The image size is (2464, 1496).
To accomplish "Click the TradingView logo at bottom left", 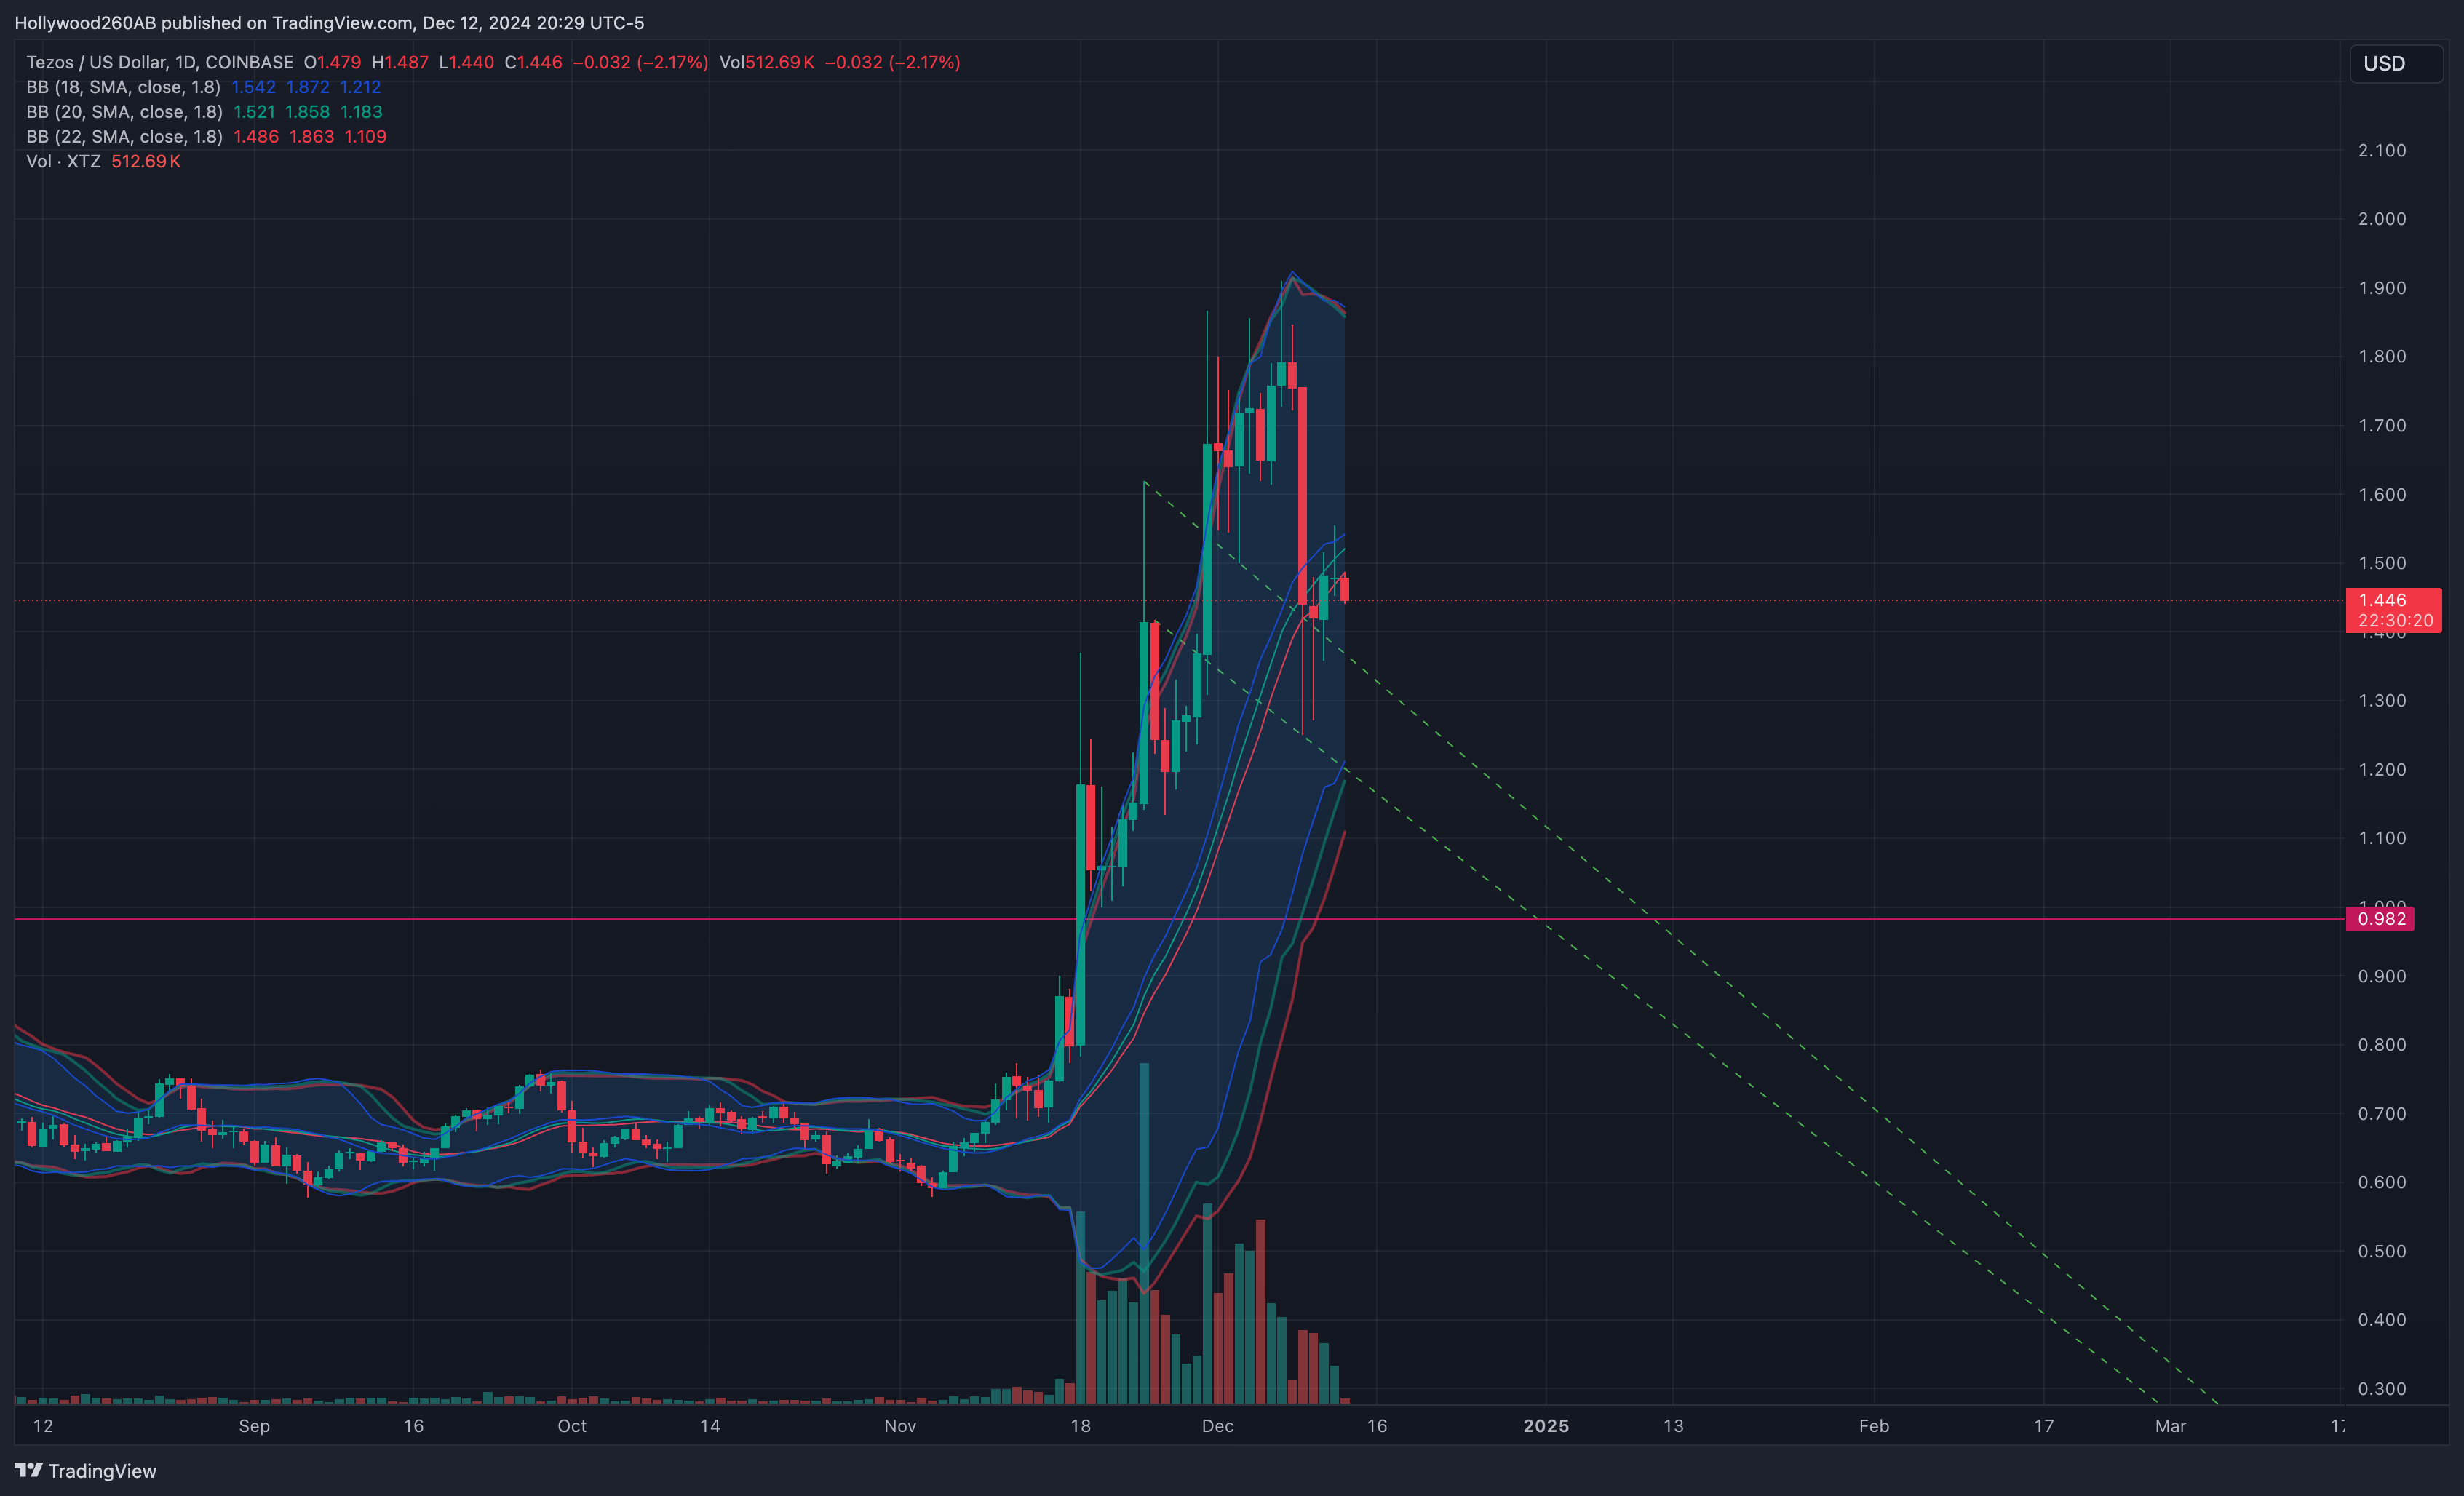I will [x=85, y=1470].
